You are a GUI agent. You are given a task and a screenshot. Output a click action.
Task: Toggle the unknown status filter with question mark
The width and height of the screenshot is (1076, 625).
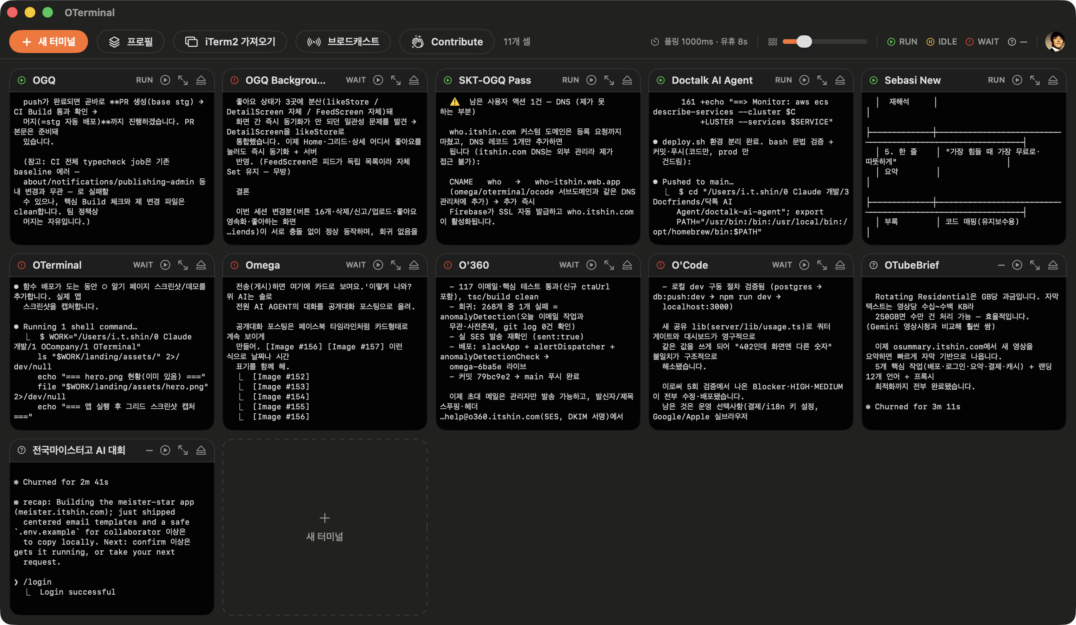click(1018, 42)
